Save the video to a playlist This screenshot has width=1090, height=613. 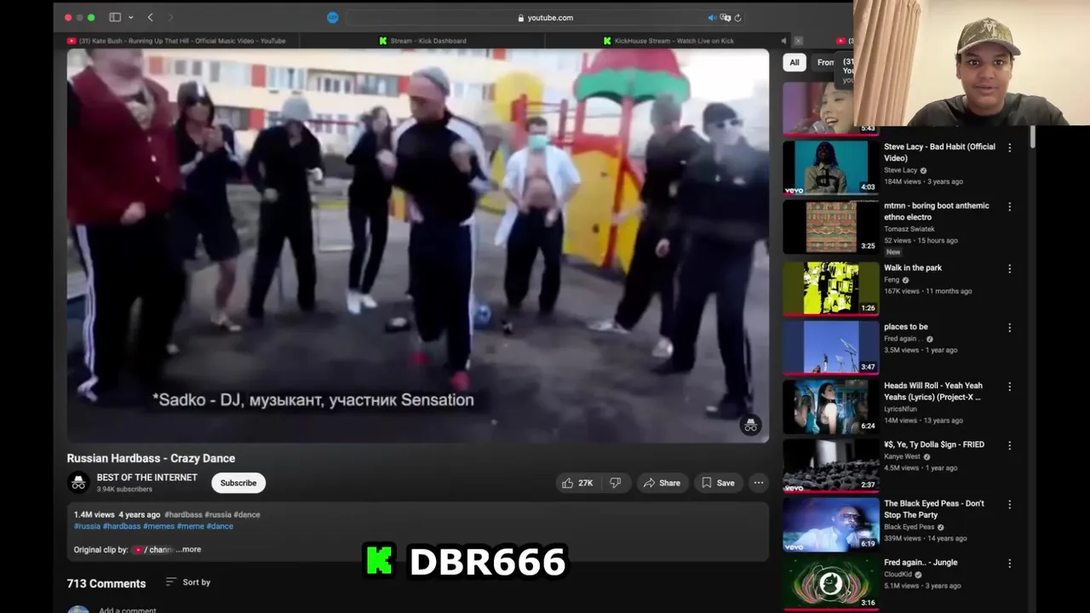pyautogui.click(x=718, y=483)
